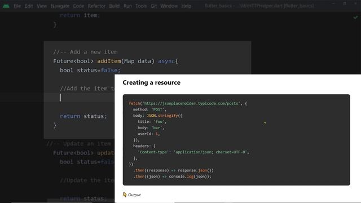Open the Build menu
The width and height of the screenshot is (361, 203).
point(114,6)
